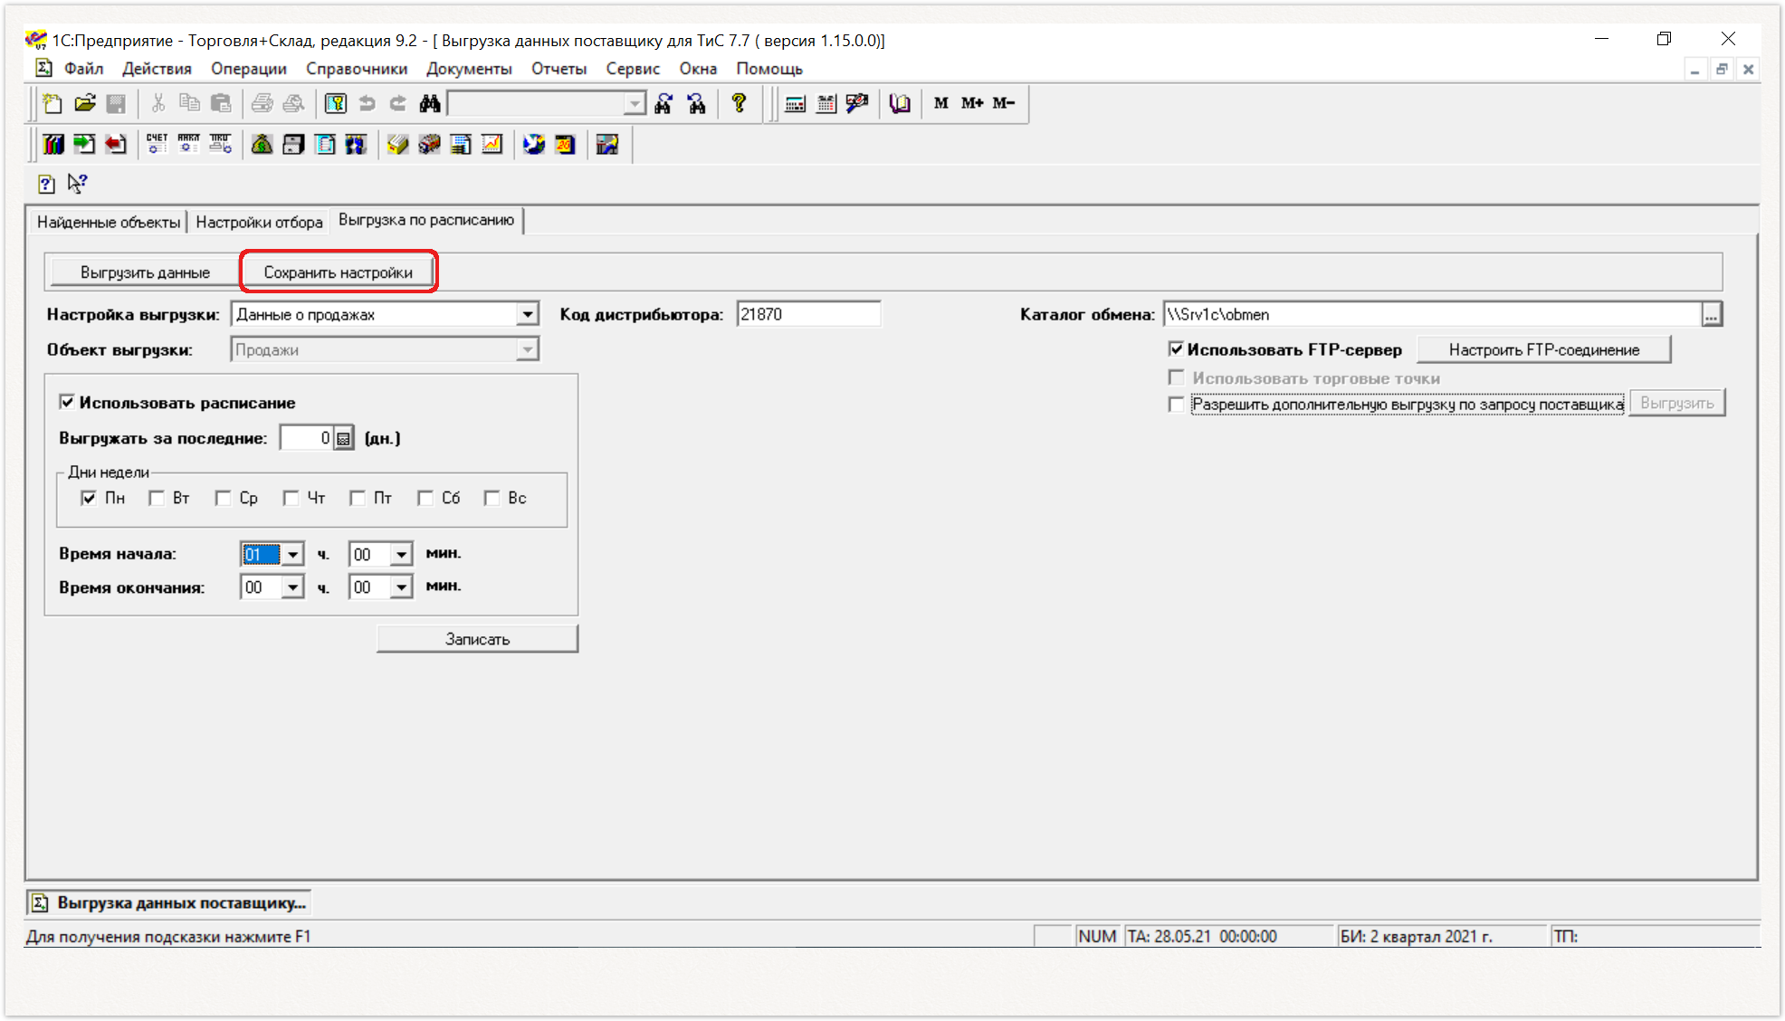1785x1021 pixels.
Task: Open the Справочники menu
Action: pyautogui.click(x=357, y=69)
